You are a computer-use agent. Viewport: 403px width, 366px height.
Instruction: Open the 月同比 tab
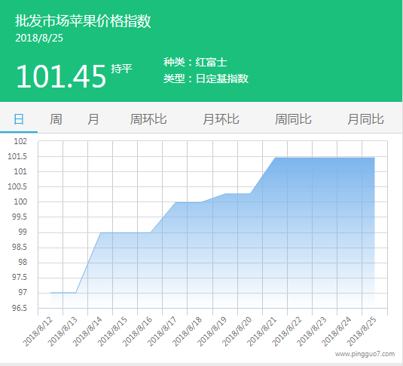[x=366, y=119]
